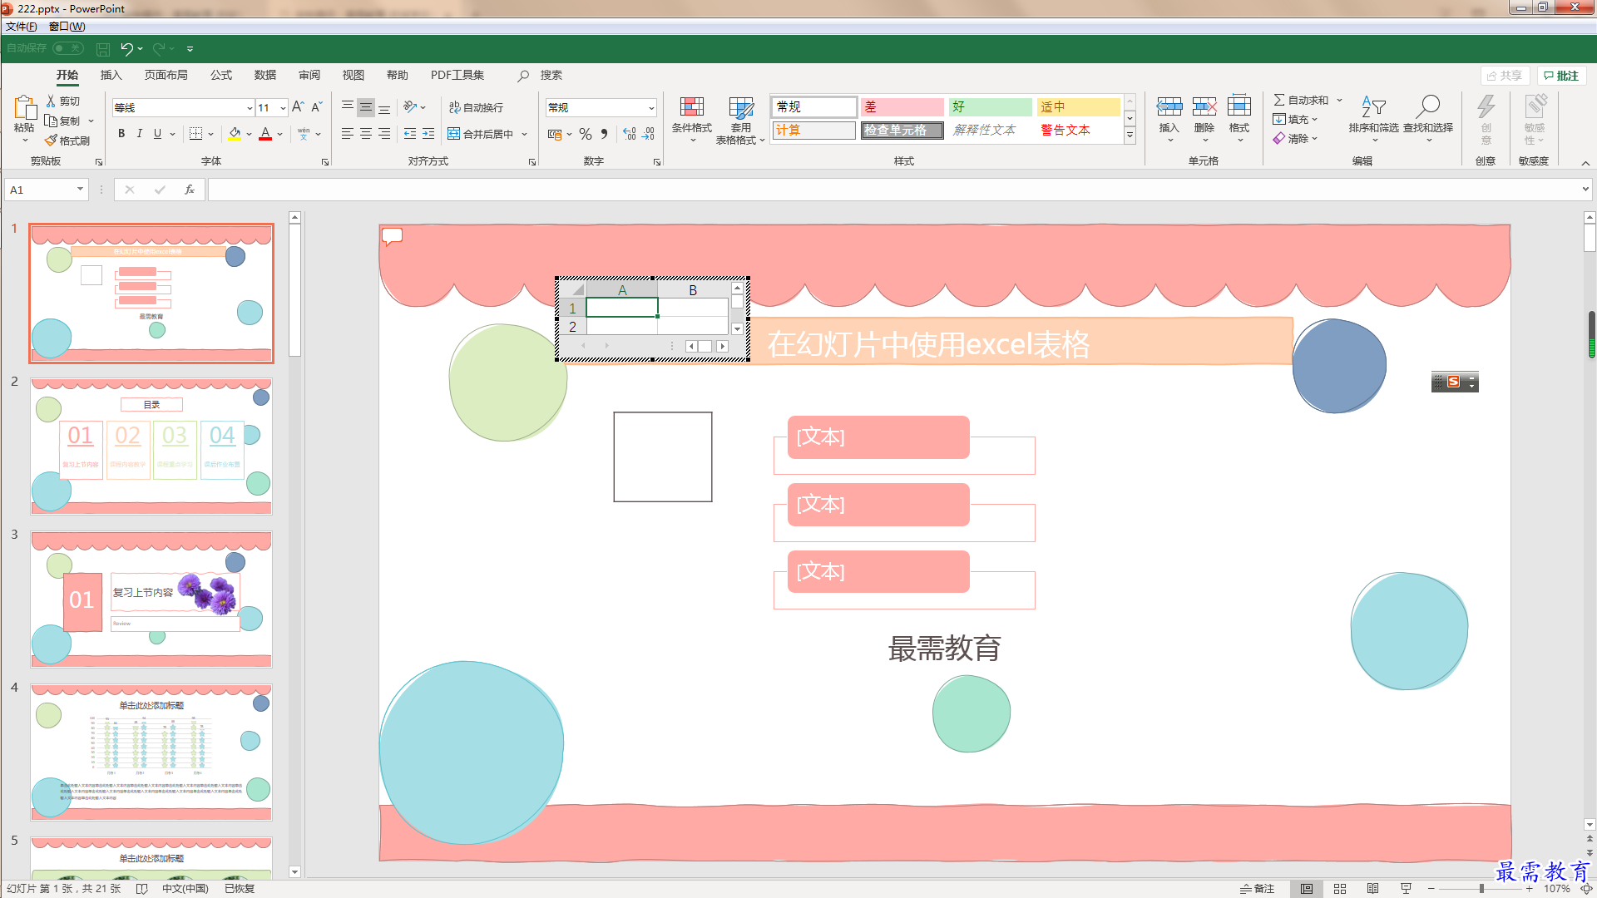Image resolution: width=1597 pixels, height=898 pixels.
Task: Open the 页面布局 ribbon tab
Action: [x=166, y=75]
